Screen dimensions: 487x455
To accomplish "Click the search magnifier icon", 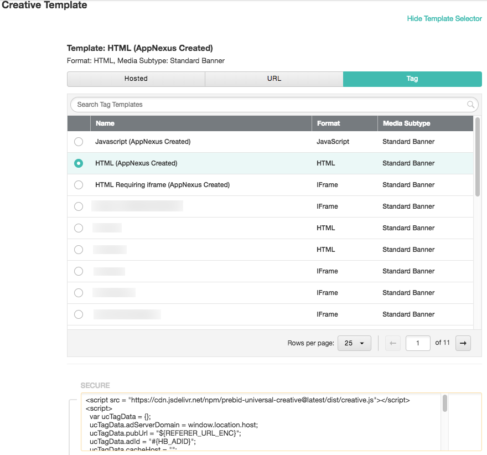I will click(x=471, y=105).
